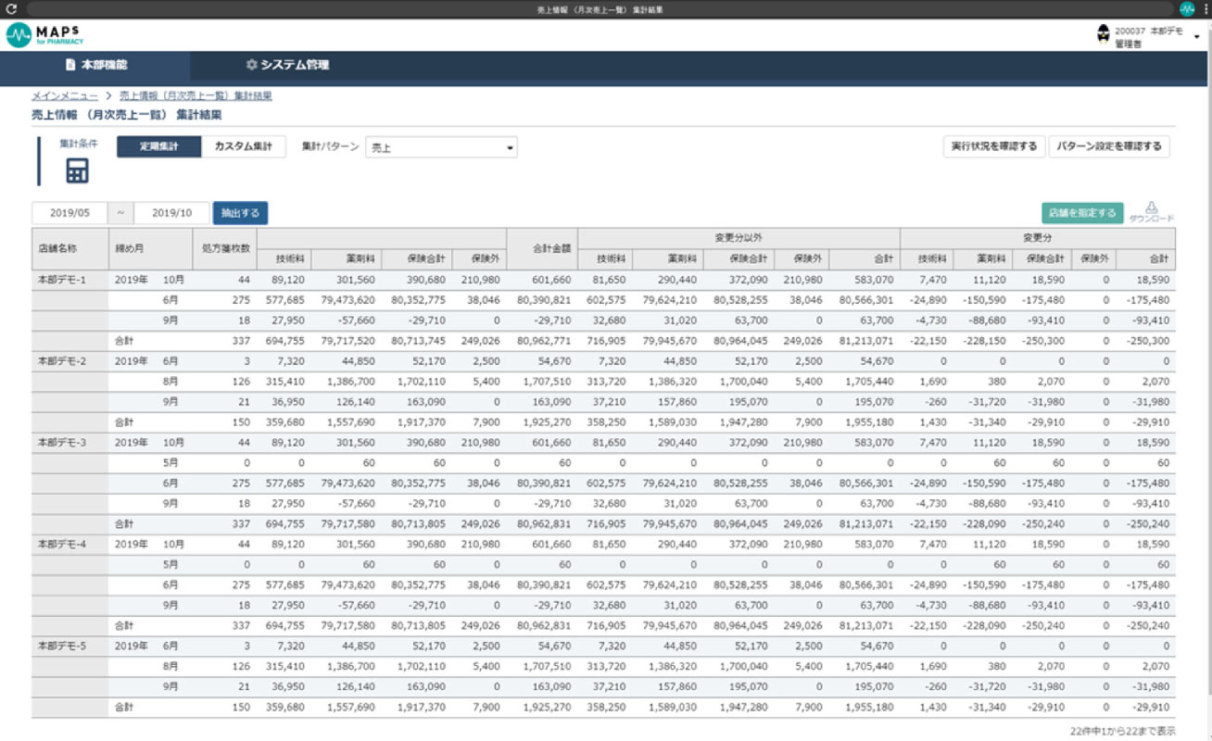Select the 定期集計 toggle

tap(158, 146)
